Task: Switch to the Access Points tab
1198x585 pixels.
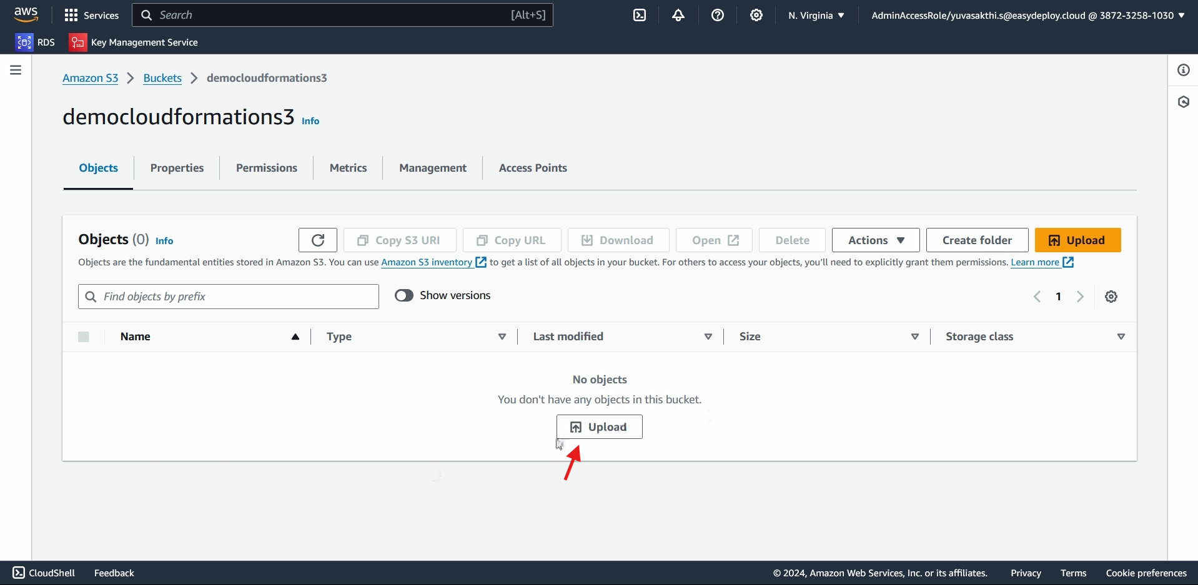Action: tap(533, 168)
